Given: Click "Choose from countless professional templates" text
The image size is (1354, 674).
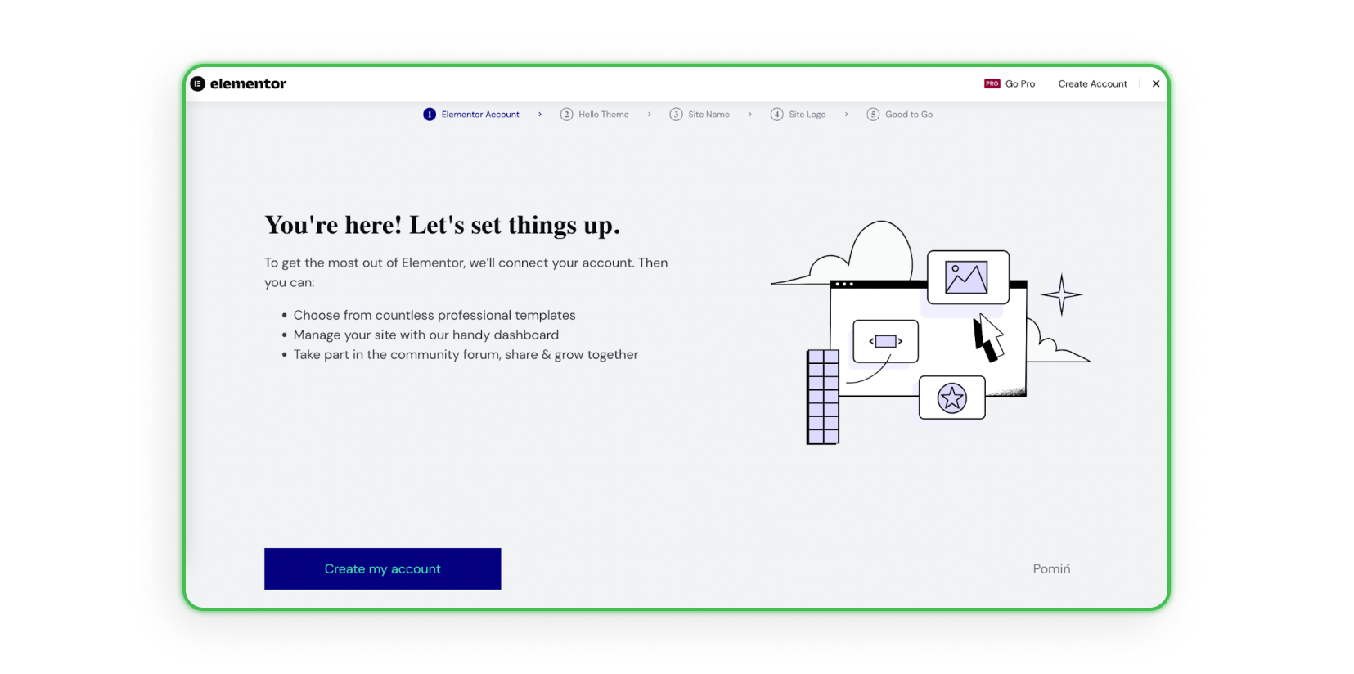Looking at the screenshot, I should 434,315.
